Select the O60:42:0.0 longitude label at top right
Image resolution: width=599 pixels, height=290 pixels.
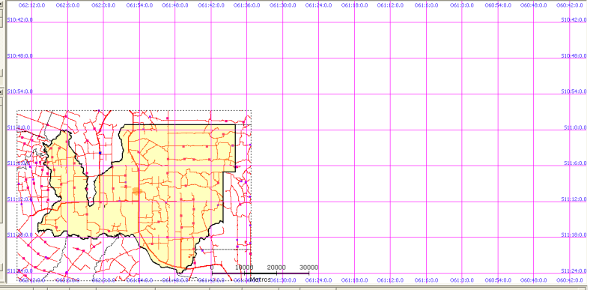[571, 5]
